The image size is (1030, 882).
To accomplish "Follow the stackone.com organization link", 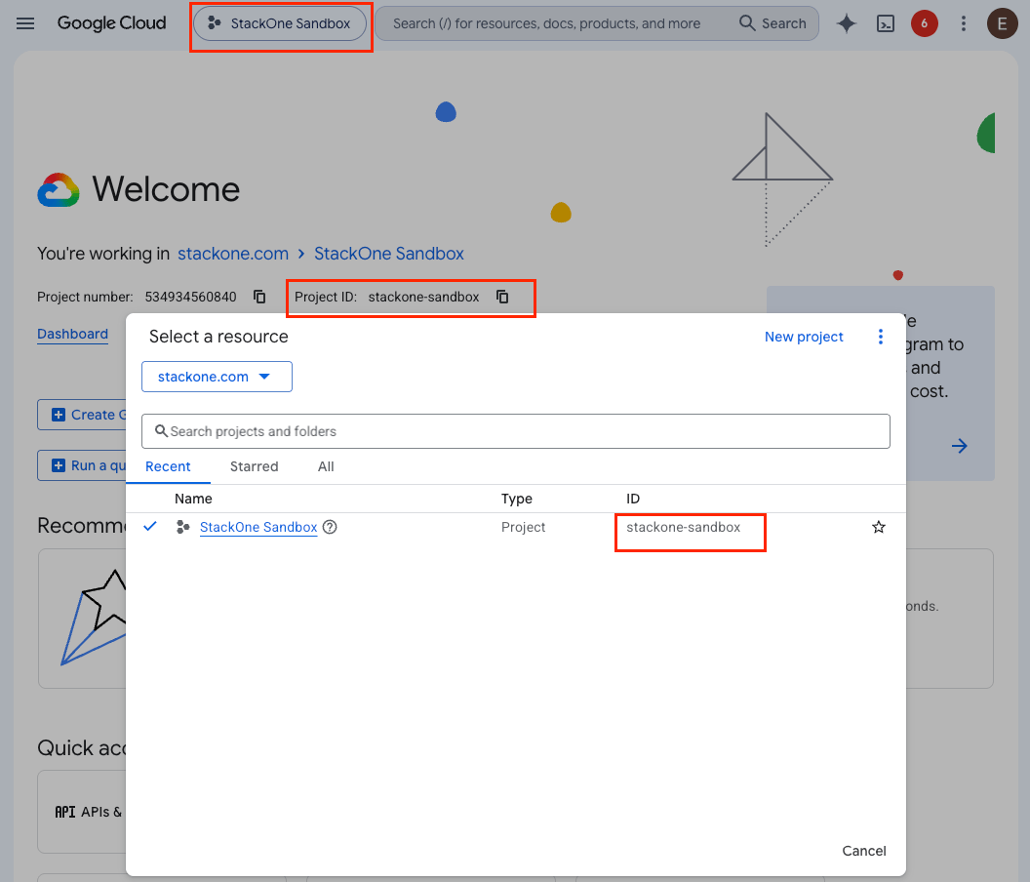I will click(232, 254).
